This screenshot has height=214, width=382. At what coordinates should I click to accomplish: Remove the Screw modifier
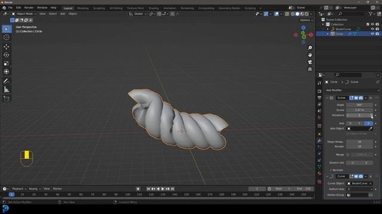click(x=371, y=97)
